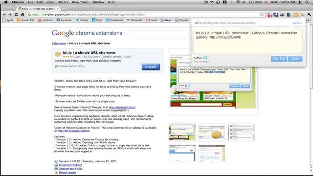Click the Google chrome extensions logo
The image size is (313, 176).
click(x=87, y=33)
